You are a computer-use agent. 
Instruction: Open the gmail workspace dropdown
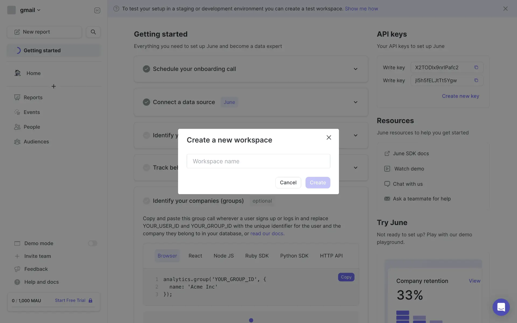(x=30, y=10)
